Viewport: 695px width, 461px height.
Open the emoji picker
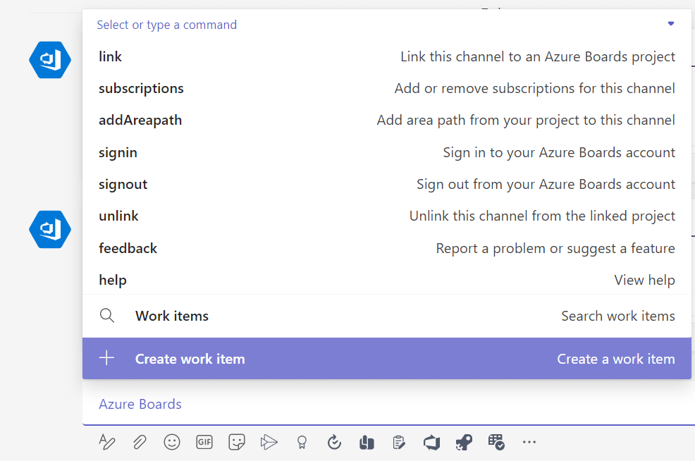(172, 442)
